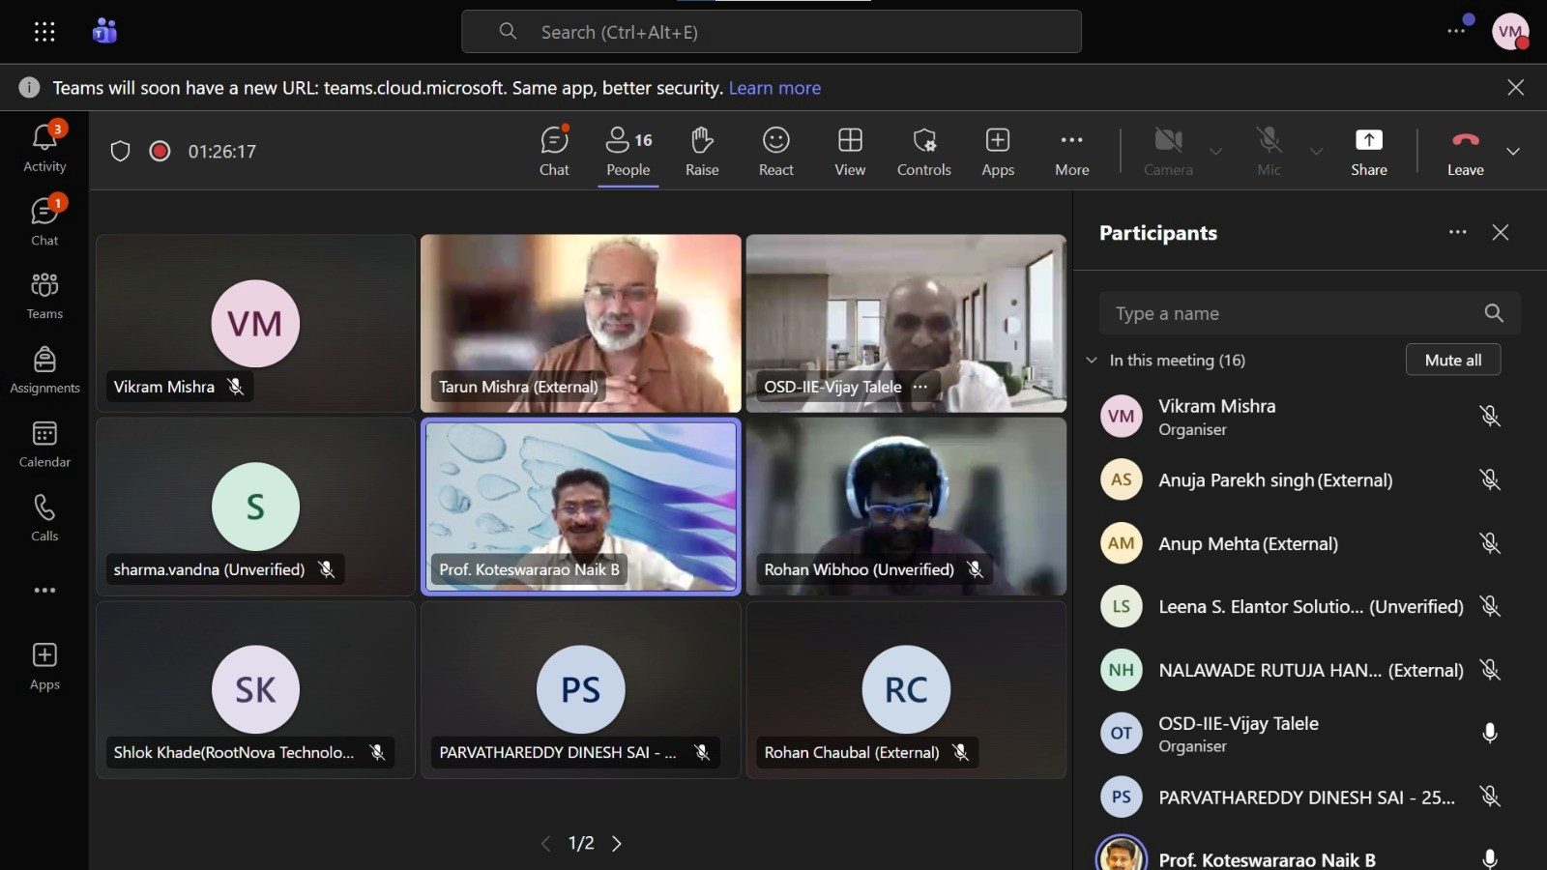Image resolution: width=1547 pixels, height=870 pixels.
Task: Click the Type a name search field
Action: (1291, 313)
